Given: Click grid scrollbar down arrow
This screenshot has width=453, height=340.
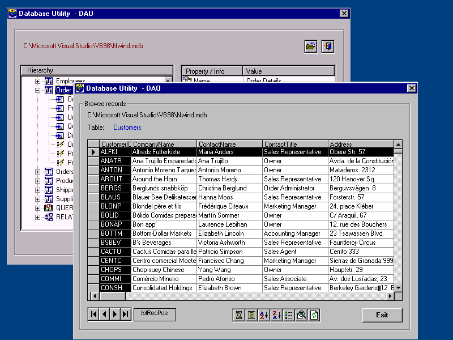Looking at the screenshot, I should pyautogui.click(x=398, y=288).
